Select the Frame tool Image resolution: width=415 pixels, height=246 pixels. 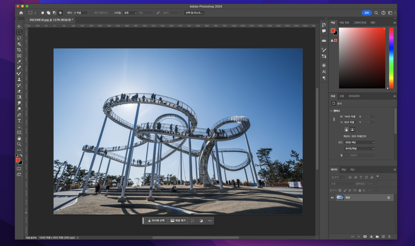click(19, 56)
